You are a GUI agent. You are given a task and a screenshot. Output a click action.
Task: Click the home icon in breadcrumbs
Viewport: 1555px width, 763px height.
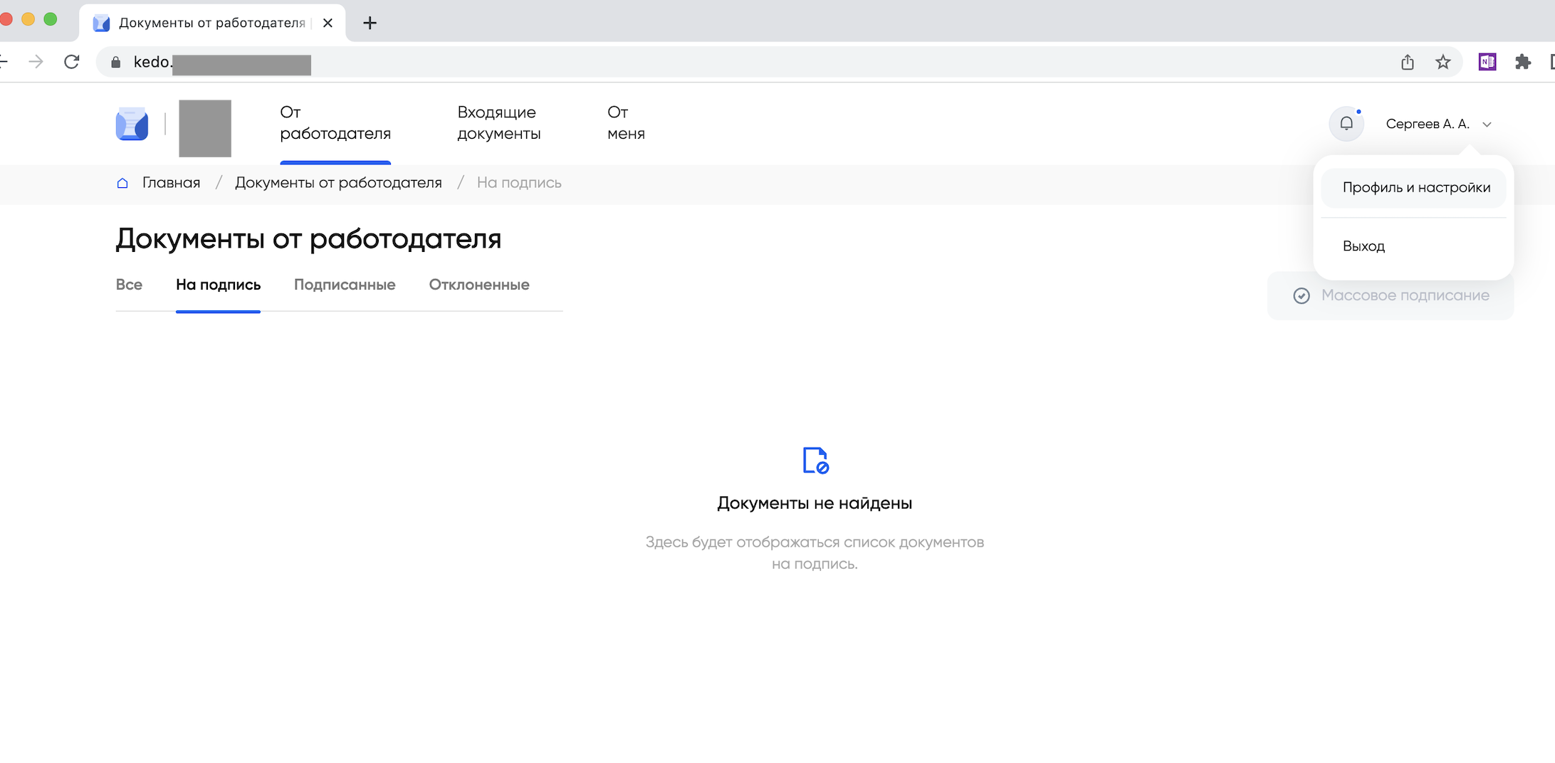tap(122, 183)
